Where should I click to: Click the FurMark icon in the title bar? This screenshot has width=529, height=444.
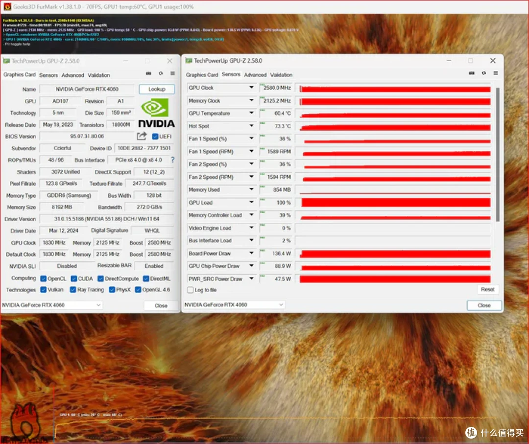pos(7,7)
